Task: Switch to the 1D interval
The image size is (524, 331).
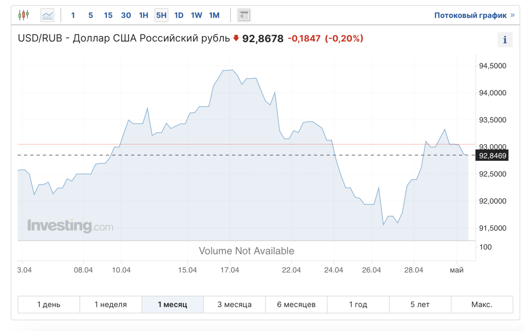Action: (179, 15)
